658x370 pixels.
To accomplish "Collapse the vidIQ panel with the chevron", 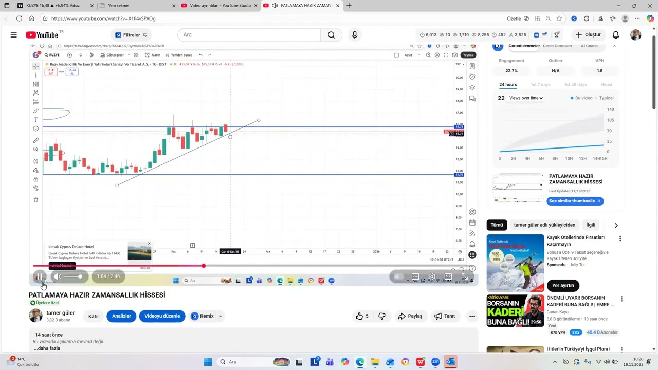I will point(614,46).
